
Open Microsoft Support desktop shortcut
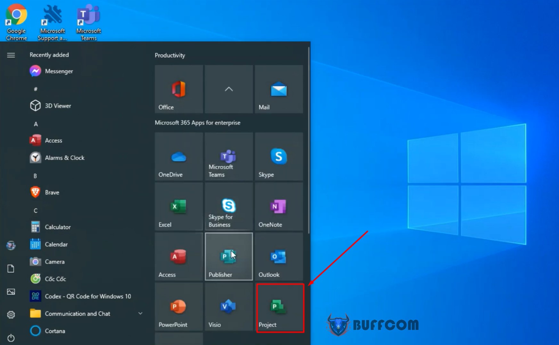52,22
